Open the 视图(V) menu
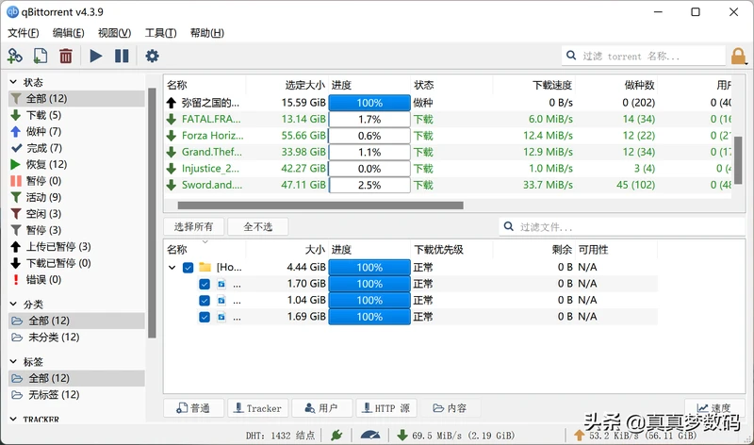The image size is (754, 445). 114,33
